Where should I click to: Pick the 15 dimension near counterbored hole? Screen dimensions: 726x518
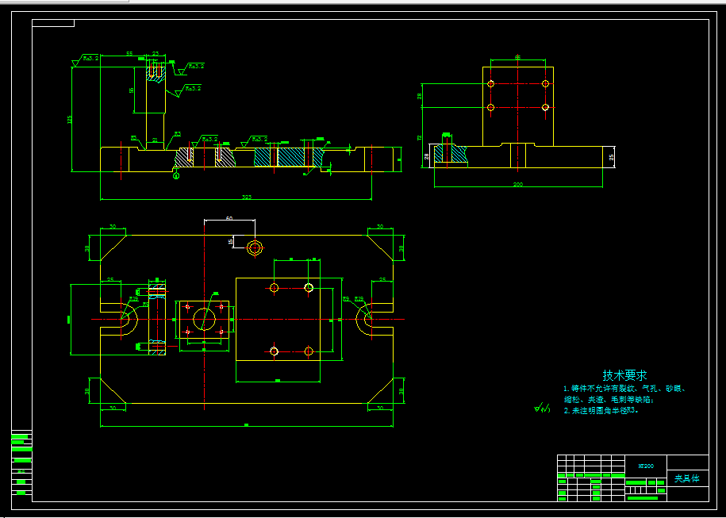(231, 242)
